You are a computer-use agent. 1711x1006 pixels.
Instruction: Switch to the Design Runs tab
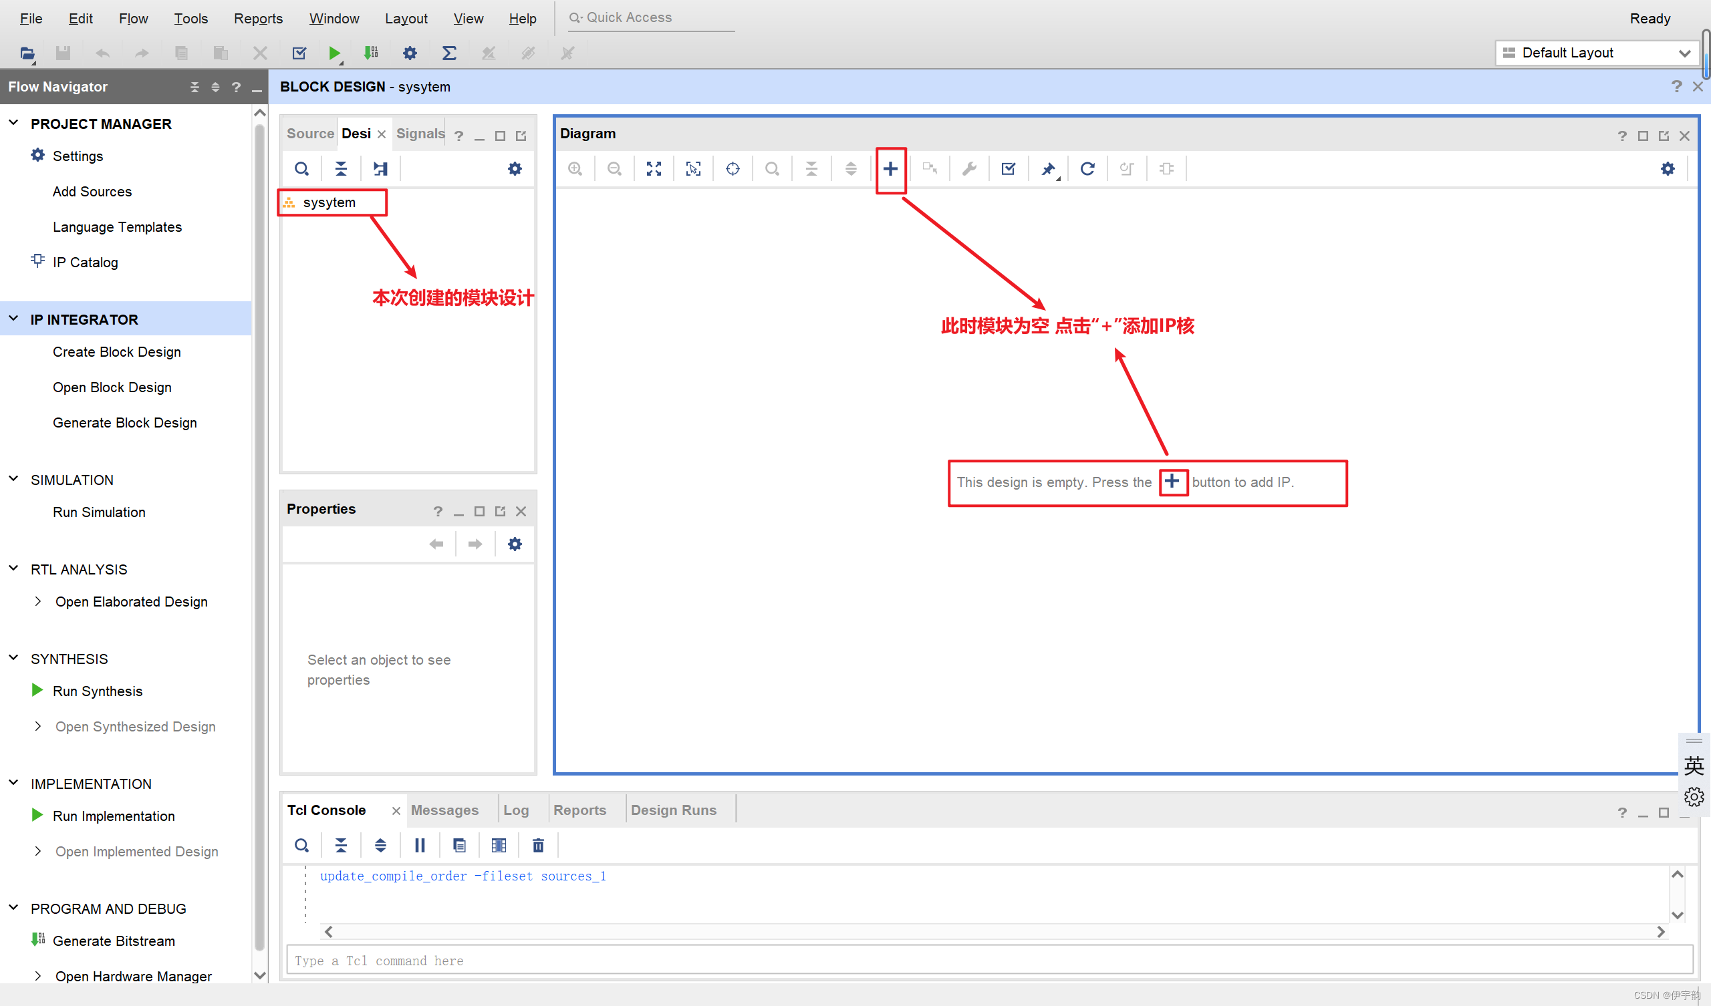click(x=674, y=810)
